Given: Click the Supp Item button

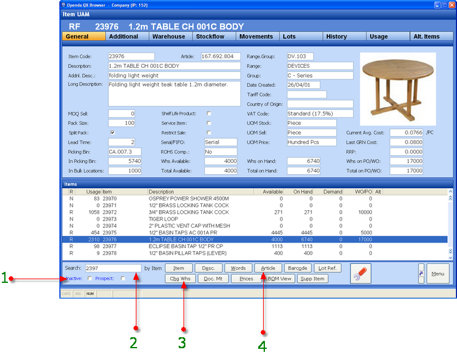Looking at the screenshot, I should (313, 279).
